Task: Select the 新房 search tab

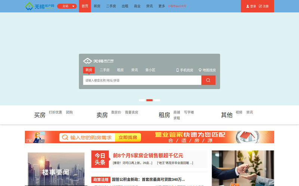Action: coord(89,70)
